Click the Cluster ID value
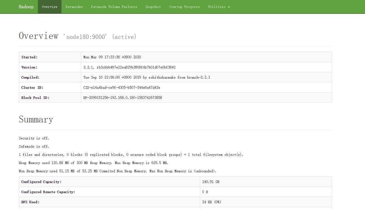This screenshot has width=365, height=209. (122, 87)
